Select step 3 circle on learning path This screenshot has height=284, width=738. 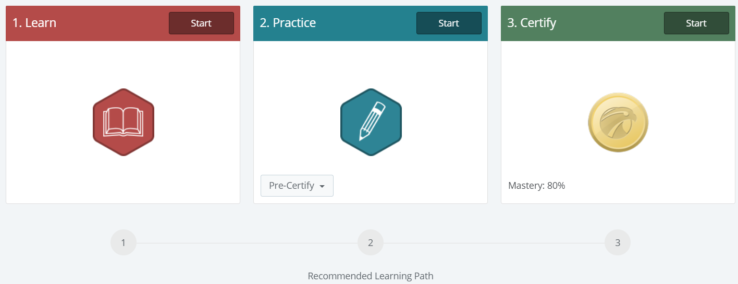pos(618,243)
